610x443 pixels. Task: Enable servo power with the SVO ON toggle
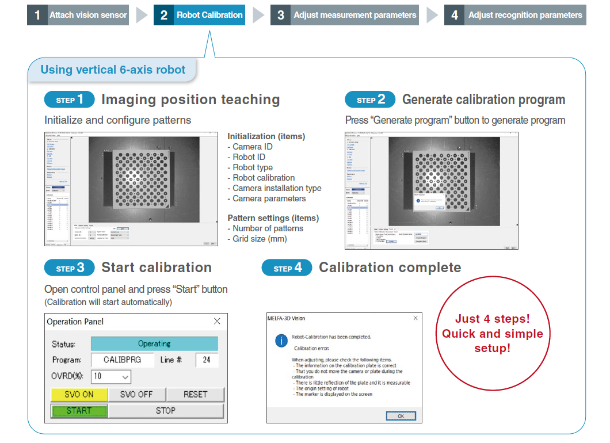click(x=79, y=395)
